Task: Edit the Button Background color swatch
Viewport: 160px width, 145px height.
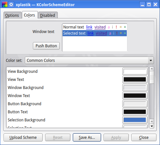Action: [x=135, y=104]
